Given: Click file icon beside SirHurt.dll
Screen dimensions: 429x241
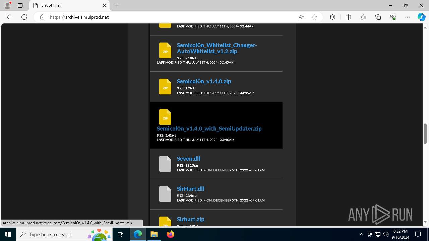Looking at the screenshot, I should (165, 194).
